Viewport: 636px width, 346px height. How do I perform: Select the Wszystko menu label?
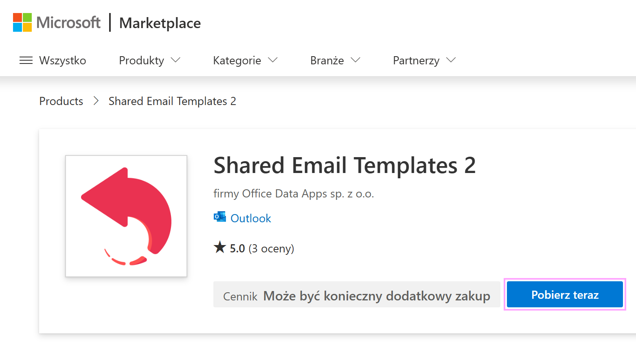coord(63,61)
